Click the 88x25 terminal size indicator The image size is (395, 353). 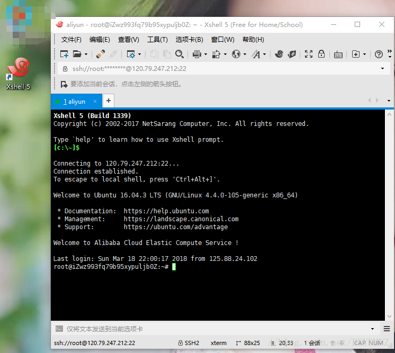248,343
